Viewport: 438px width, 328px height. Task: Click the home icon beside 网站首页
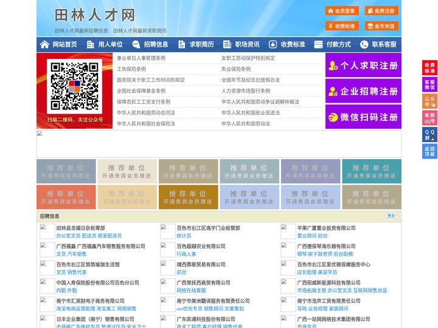coord(44,44)
